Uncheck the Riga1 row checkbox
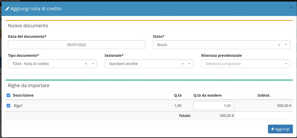 [x=8, y=106]
